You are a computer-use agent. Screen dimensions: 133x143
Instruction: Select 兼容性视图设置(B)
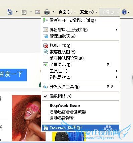(x=80, y=58)
